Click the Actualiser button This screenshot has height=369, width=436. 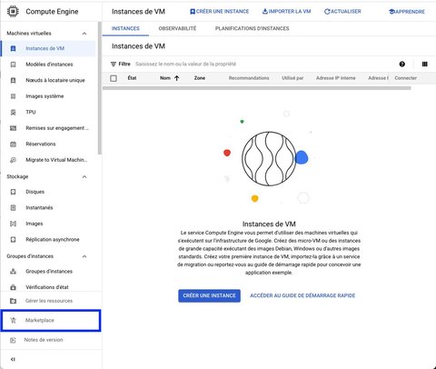pyautogui.click(x=342, y=12)
